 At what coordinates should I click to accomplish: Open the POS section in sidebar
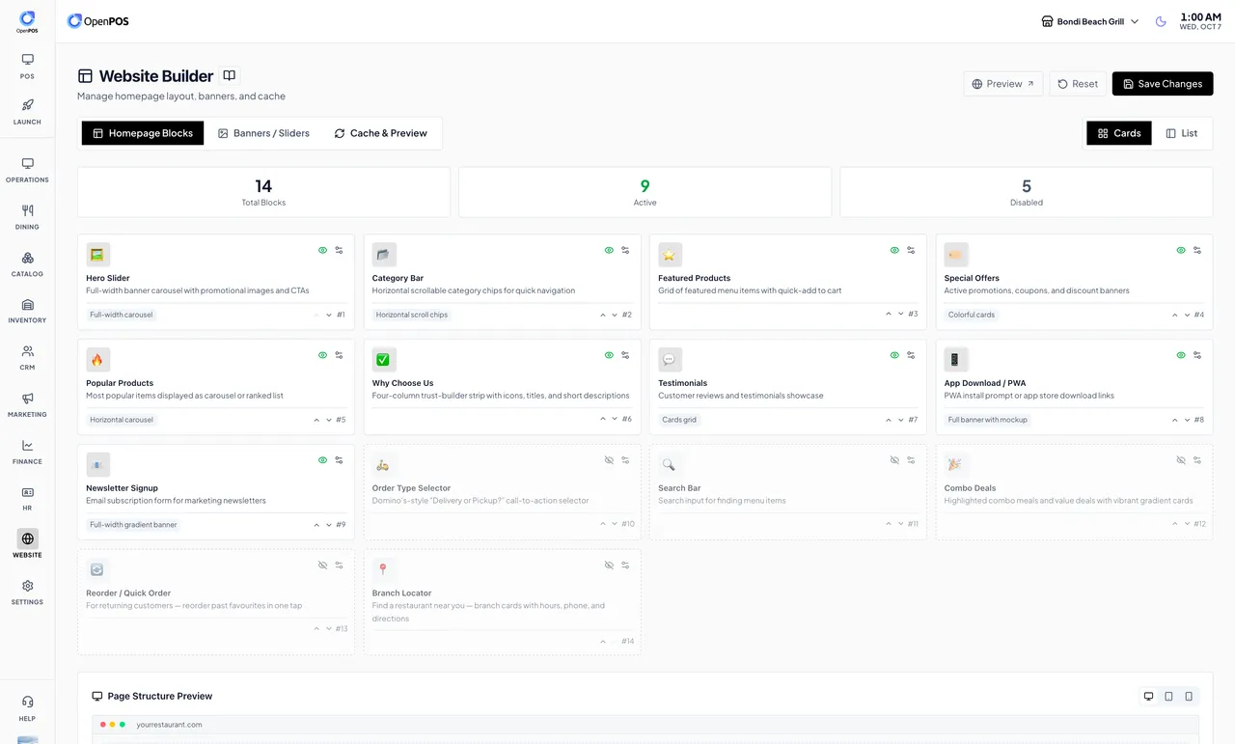coord(27,66)
